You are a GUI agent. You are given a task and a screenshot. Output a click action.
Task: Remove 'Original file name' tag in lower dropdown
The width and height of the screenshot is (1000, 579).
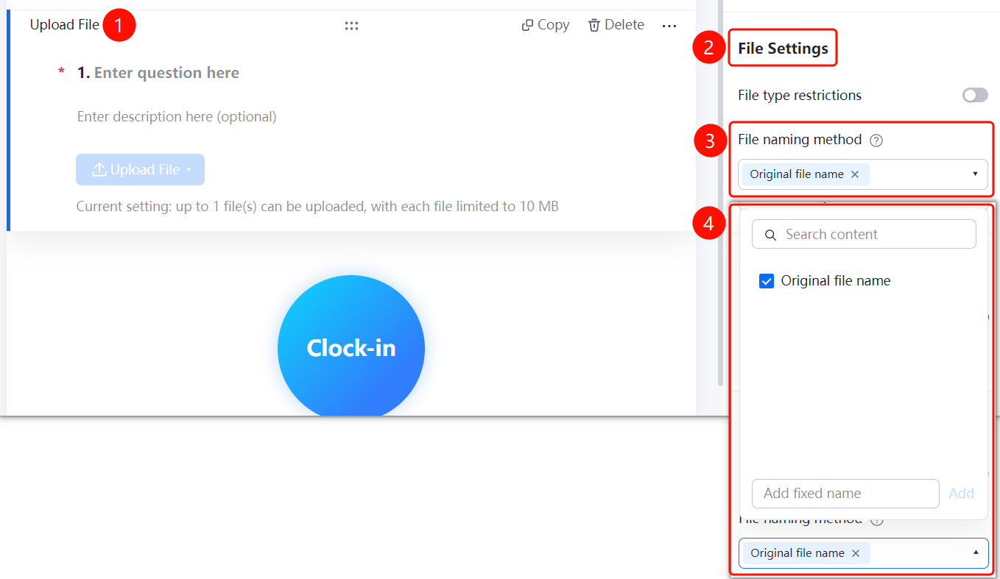(x=856, y=553)
